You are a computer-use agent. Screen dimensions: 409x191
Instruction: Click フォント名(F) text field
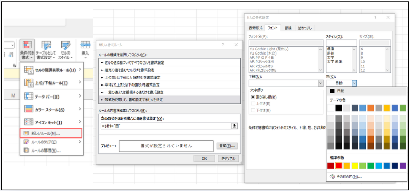[286, 43]
